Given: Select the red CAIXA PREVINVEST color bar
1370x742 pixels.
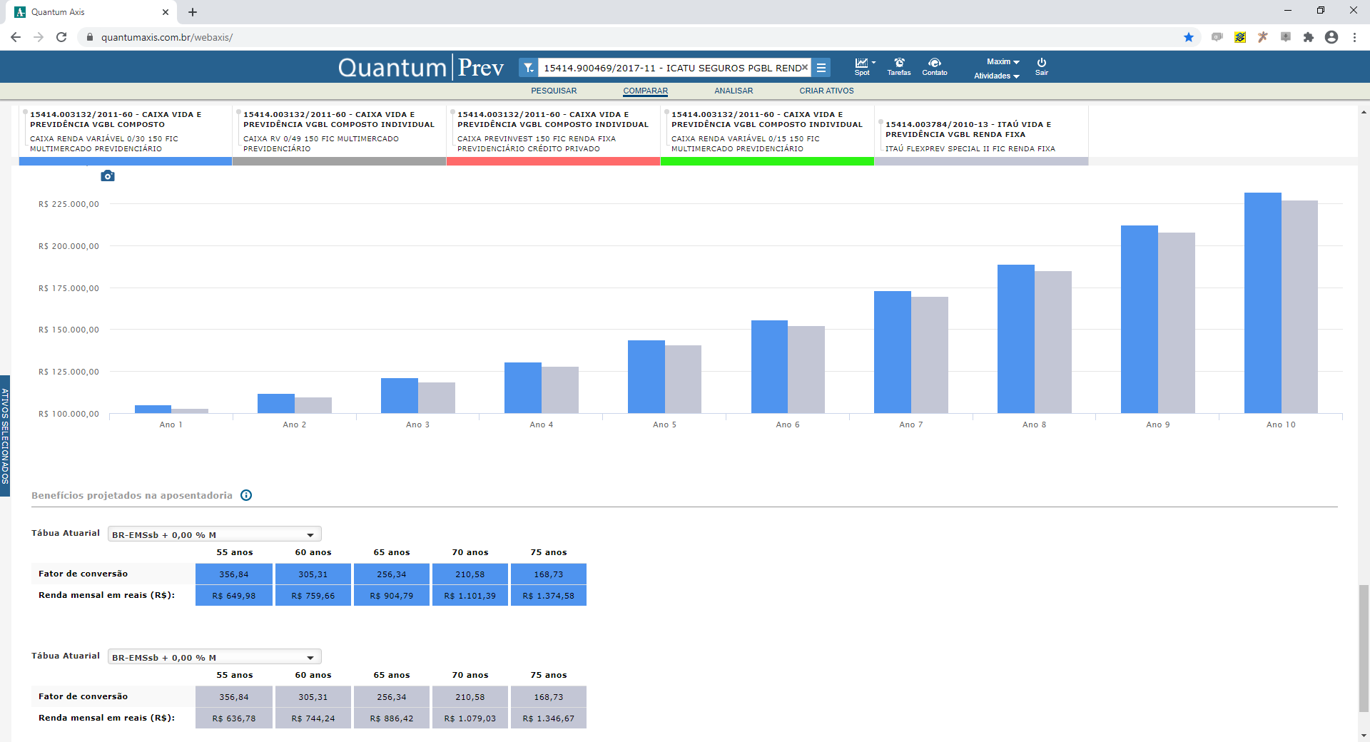Looking at the screenshot, I should pos(553,161).
